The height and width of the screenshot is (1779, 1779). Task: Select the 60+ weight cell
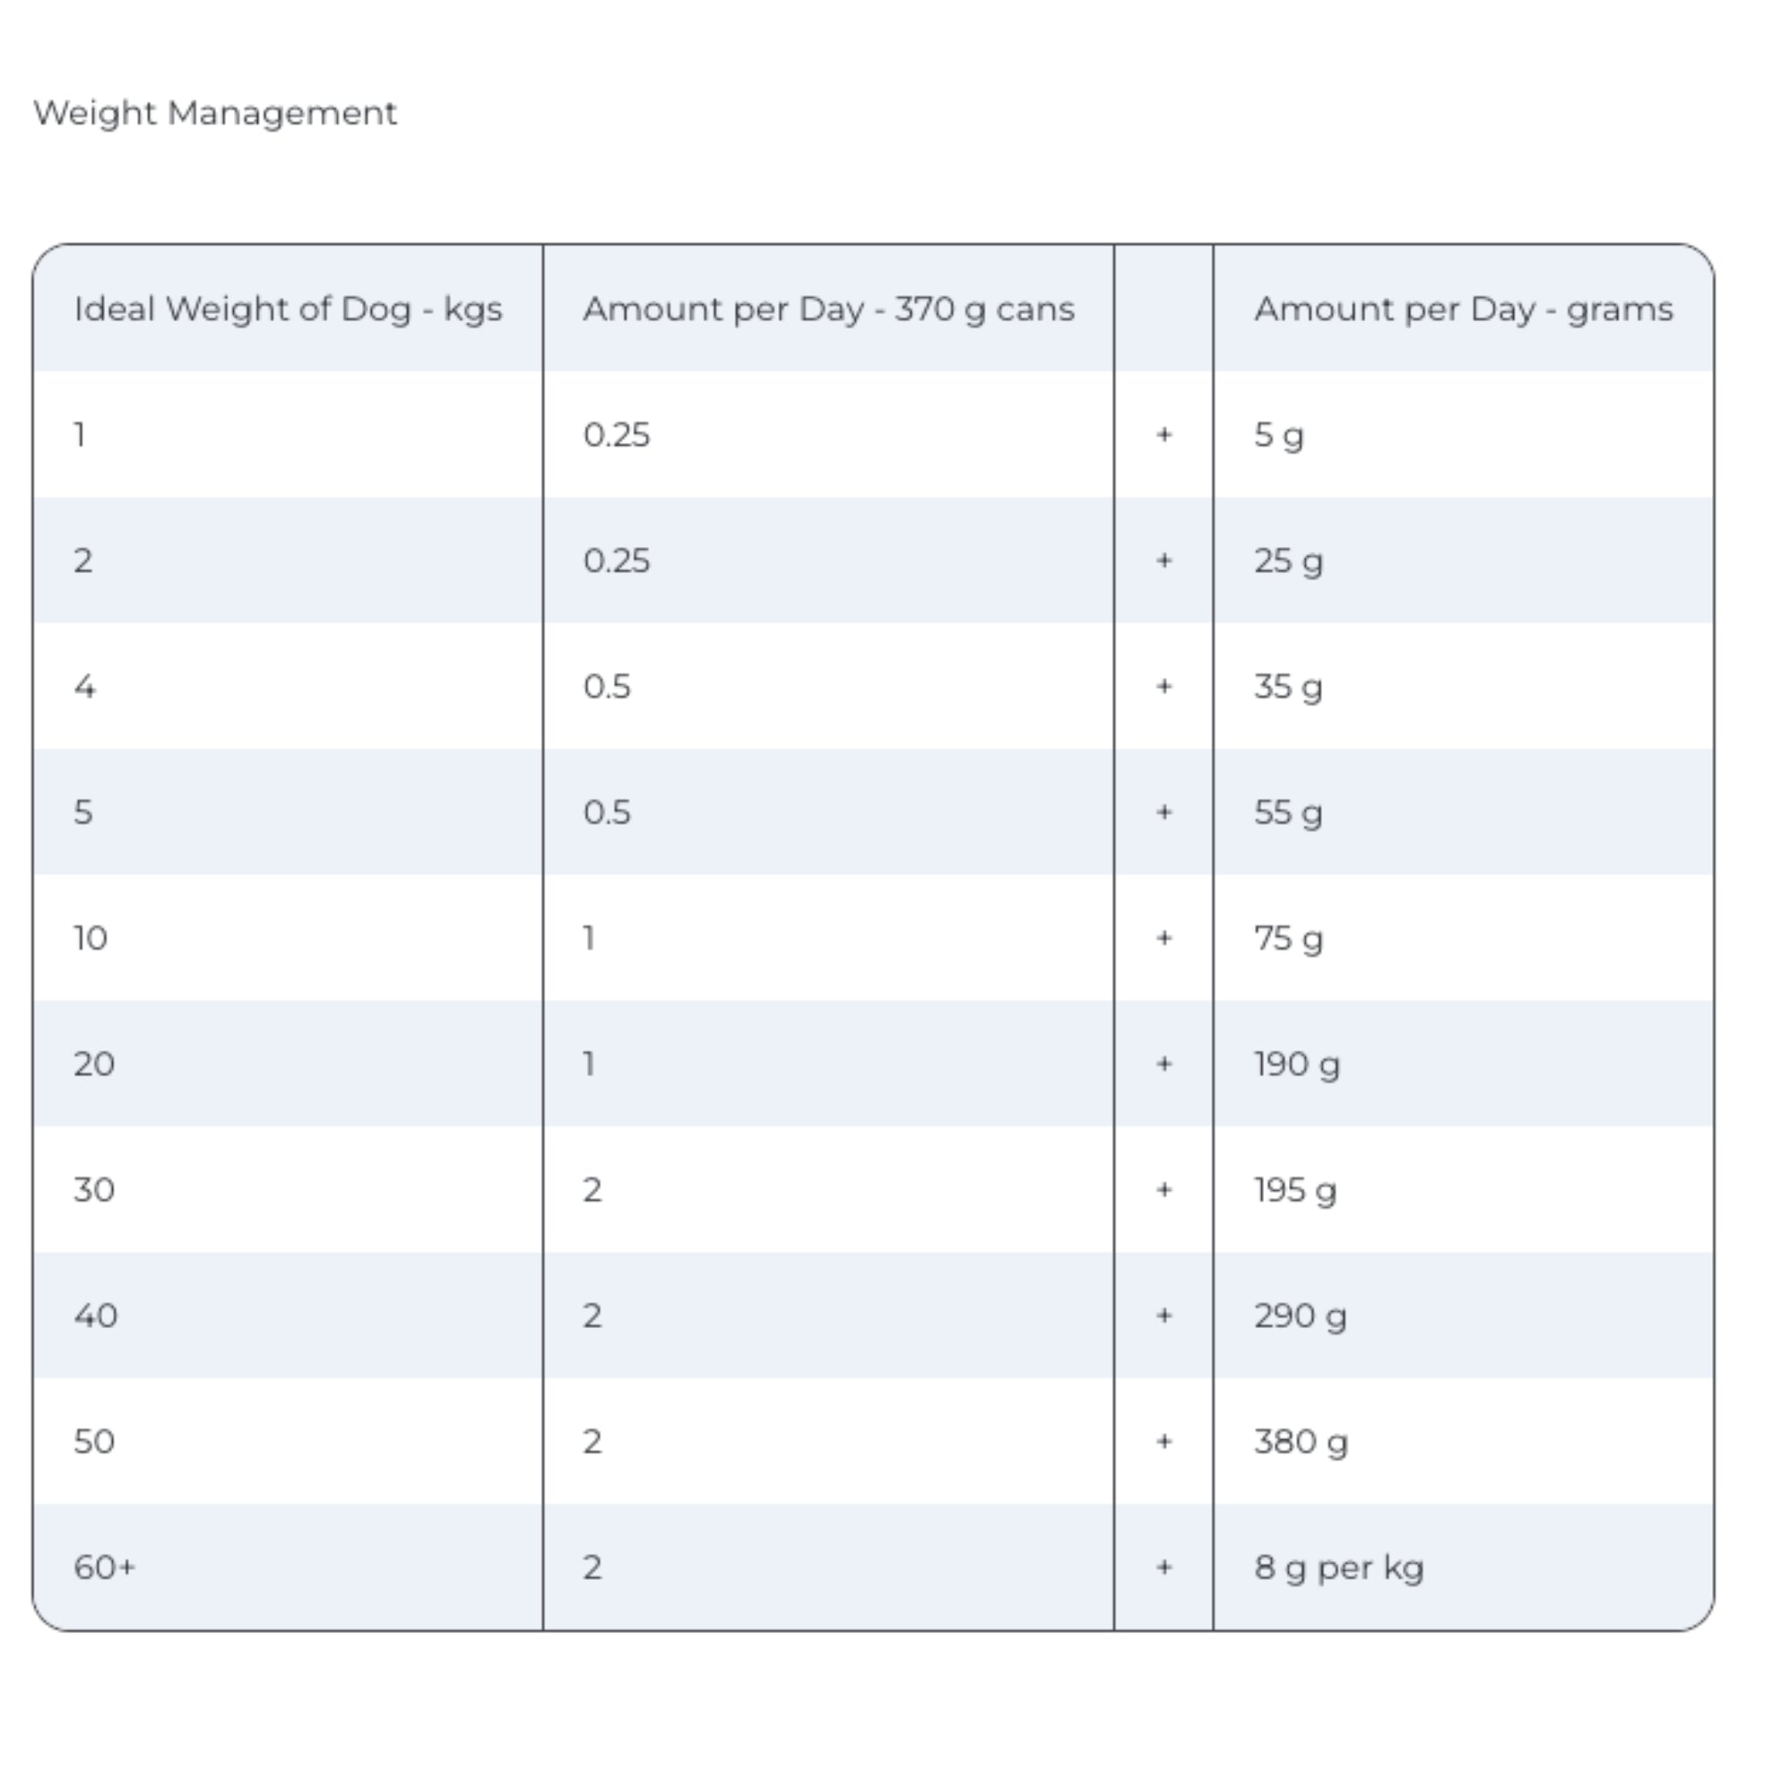pos(104,1567)
